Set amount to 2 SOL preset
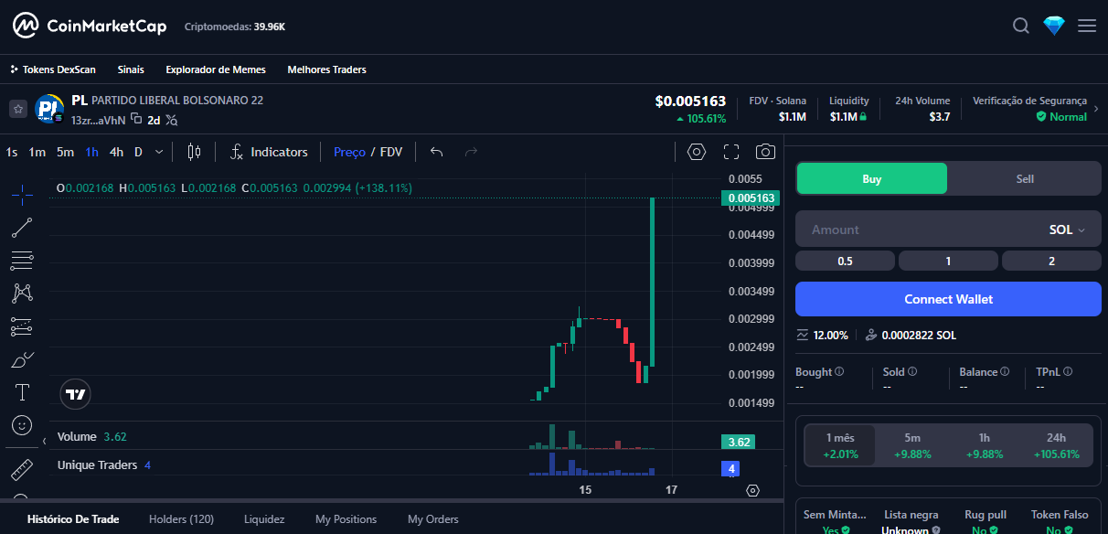Image resolution: width=1108 pixels, height=534 pixels. click(1051, 261)
